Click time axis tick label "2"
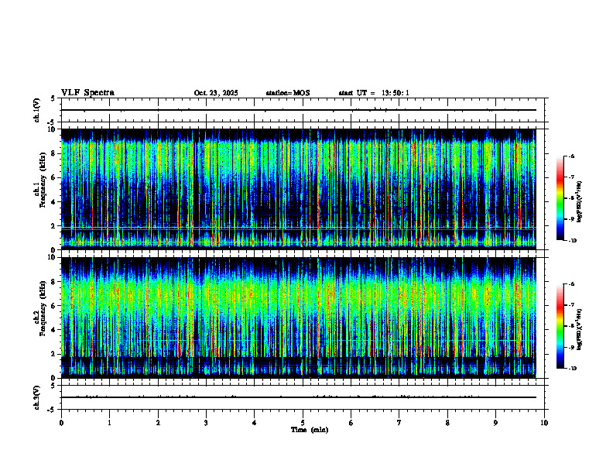This screenshot has width=613, height=474. [158, 423]
